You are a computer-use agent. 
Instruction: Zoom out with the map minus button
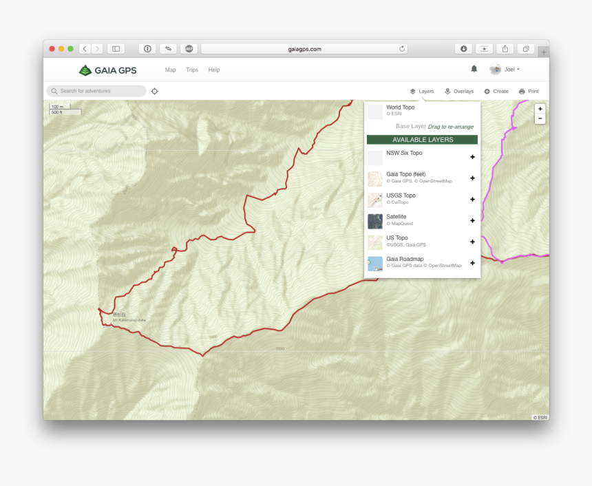(x=540, y=118)
